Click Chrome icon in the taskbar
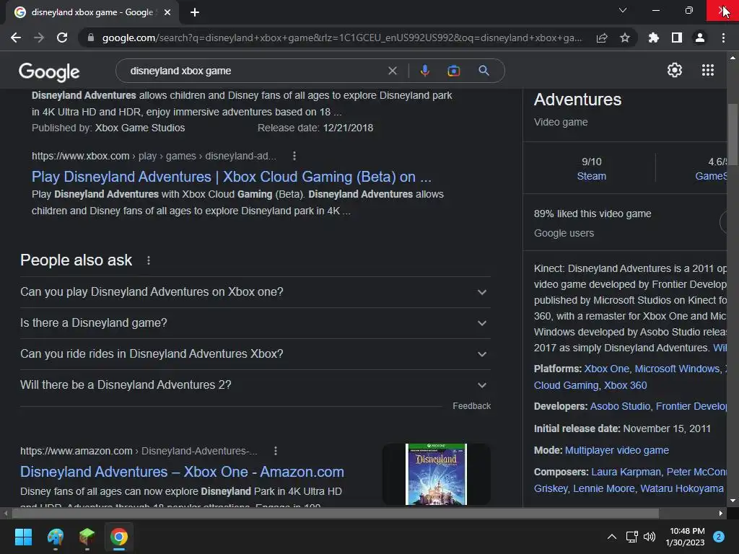Image resolution: width=739 pixels, height=554 pixels. (x=119, y=537)
